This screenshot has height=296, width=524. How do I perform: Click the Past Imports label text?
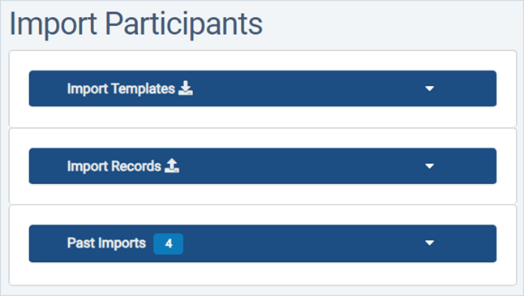[x=106, y=243]
